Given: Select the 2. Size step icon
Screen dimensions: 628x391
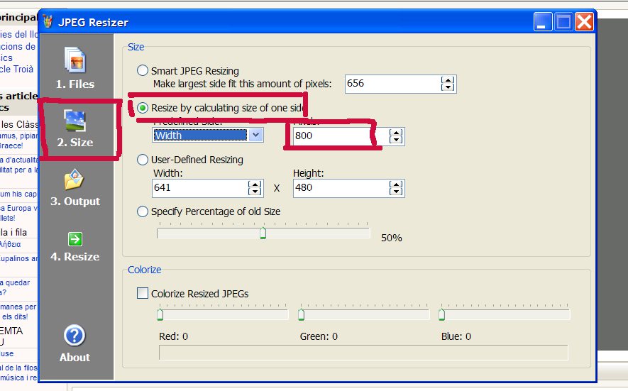Looking at the screenshot, I should click(x=75, y=121).
